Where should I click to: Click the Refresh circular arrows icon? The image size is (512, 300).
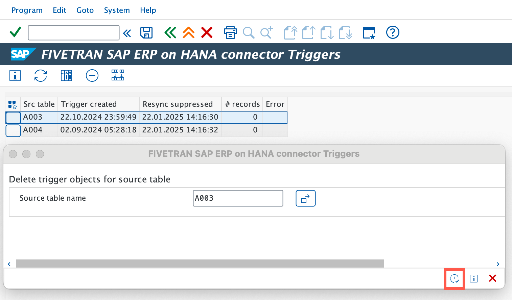click(x=41, y=75)
